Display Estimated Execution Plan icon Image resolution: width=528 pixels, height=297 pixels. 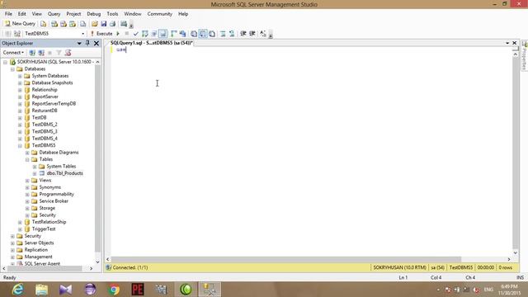pyautogui.click(x=145, y=34)
